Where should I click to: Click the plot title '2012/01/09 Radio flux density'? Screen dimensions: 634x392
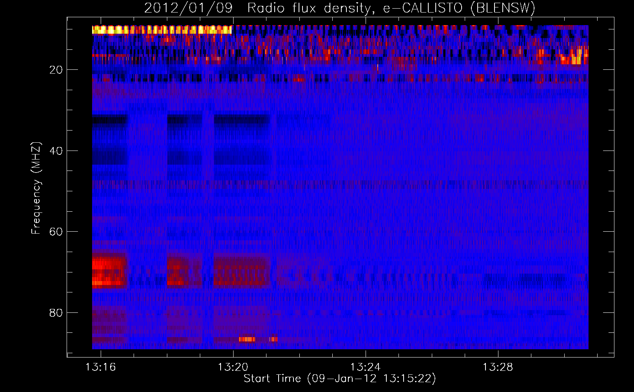[x=257, y=8]
